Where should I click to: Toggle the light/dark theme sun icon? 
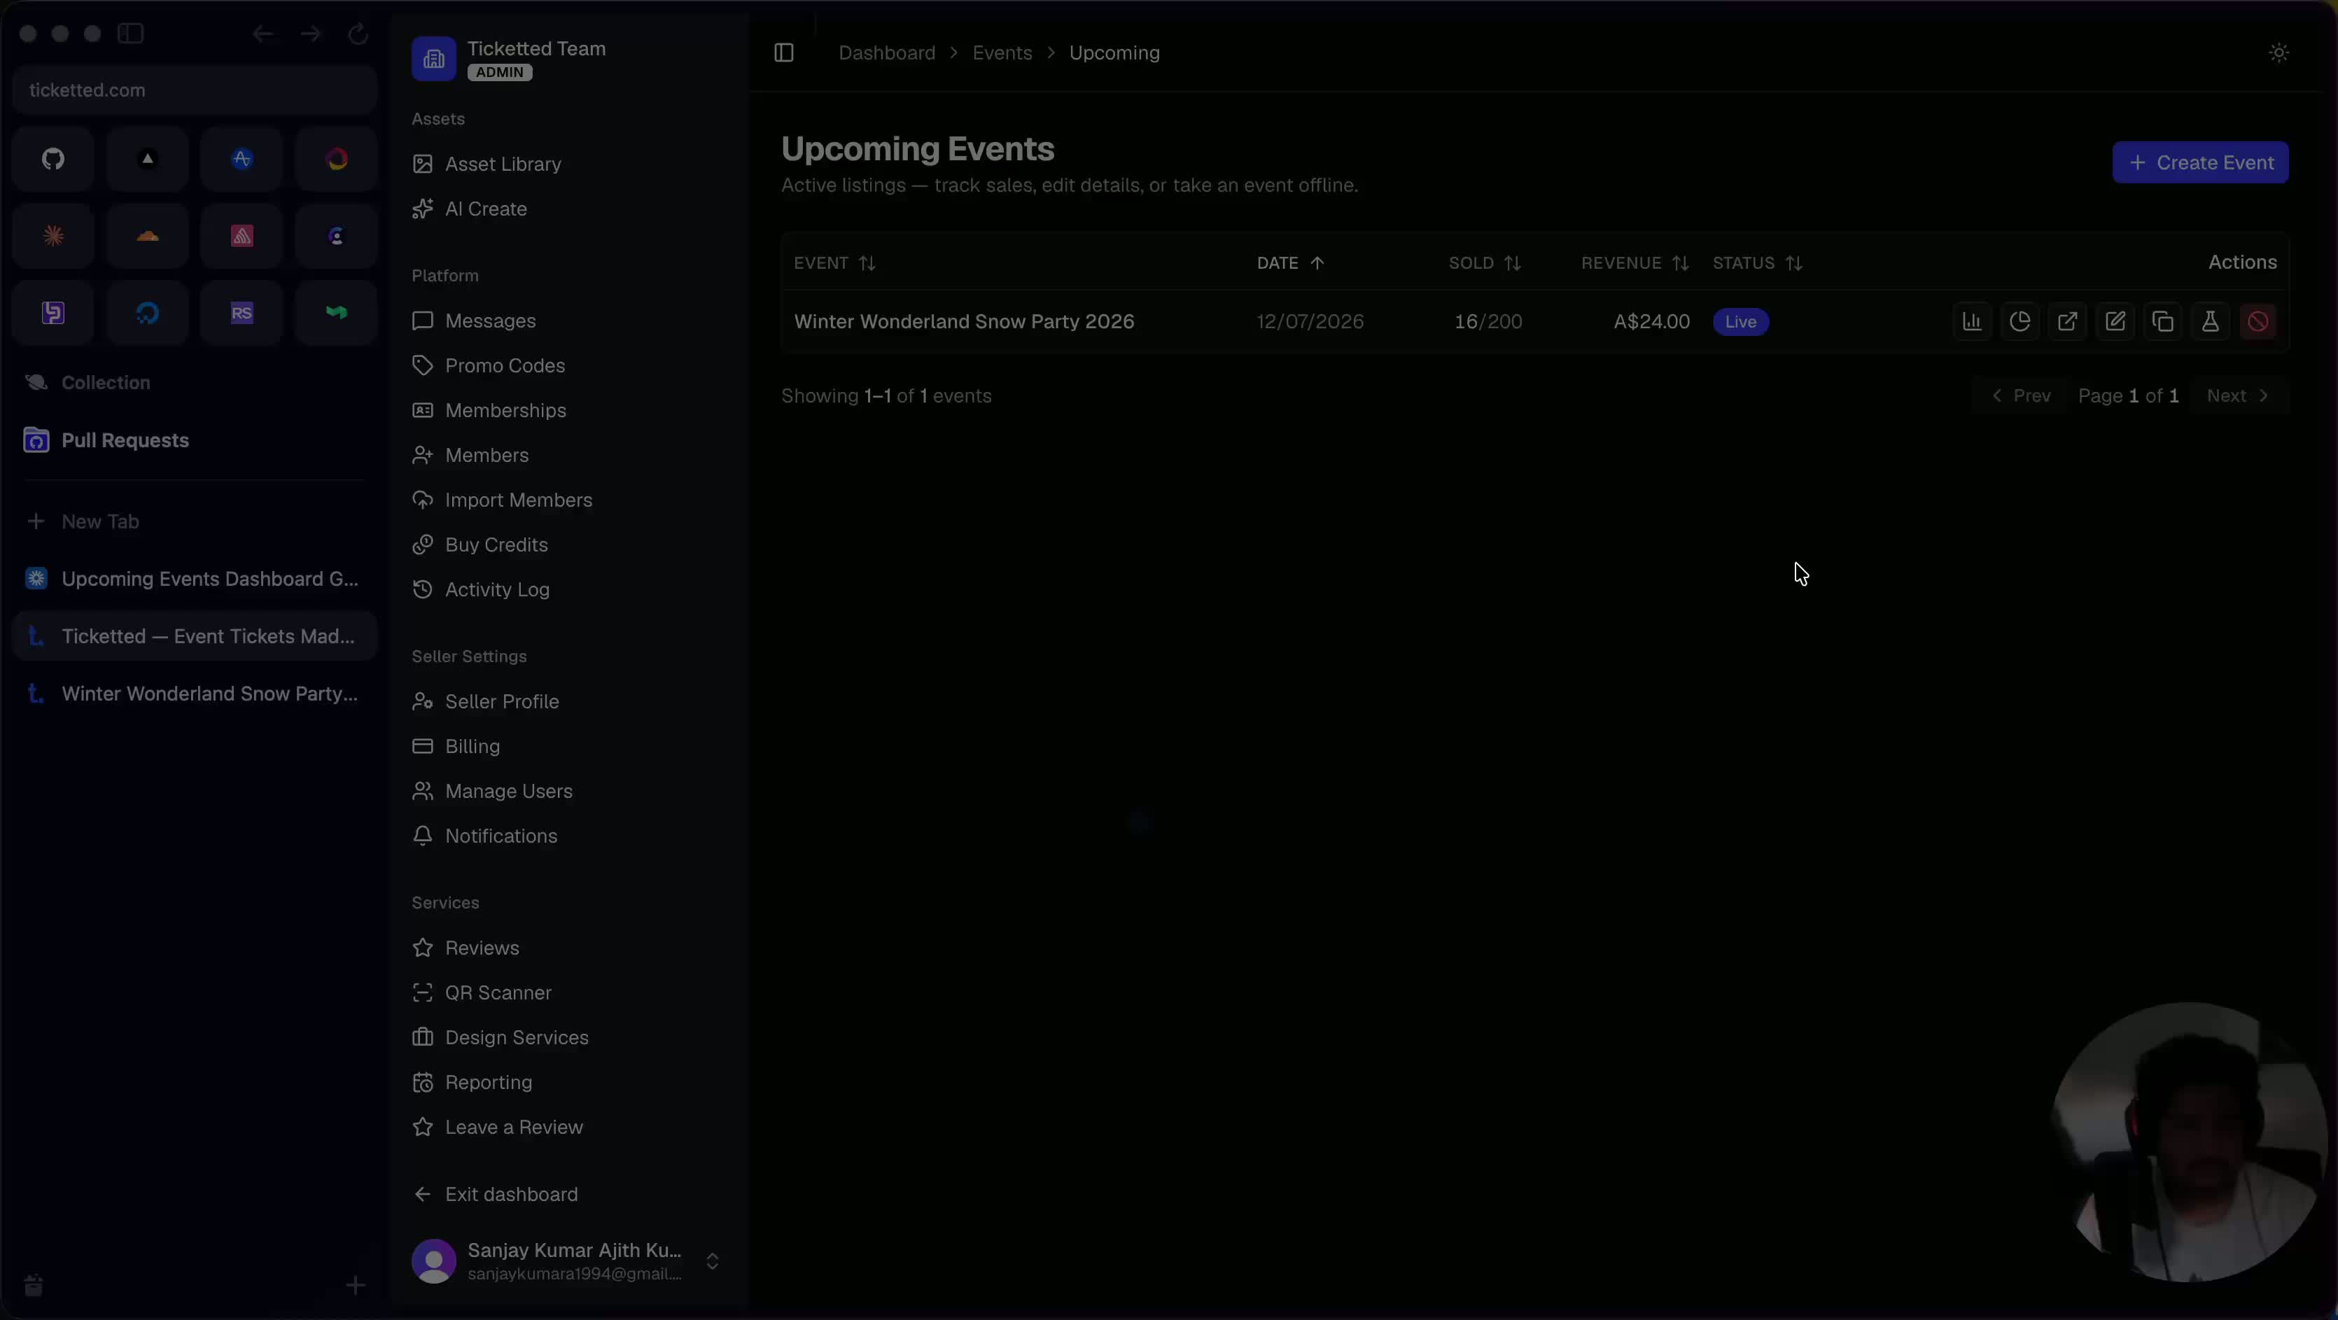pos(2278,52)
